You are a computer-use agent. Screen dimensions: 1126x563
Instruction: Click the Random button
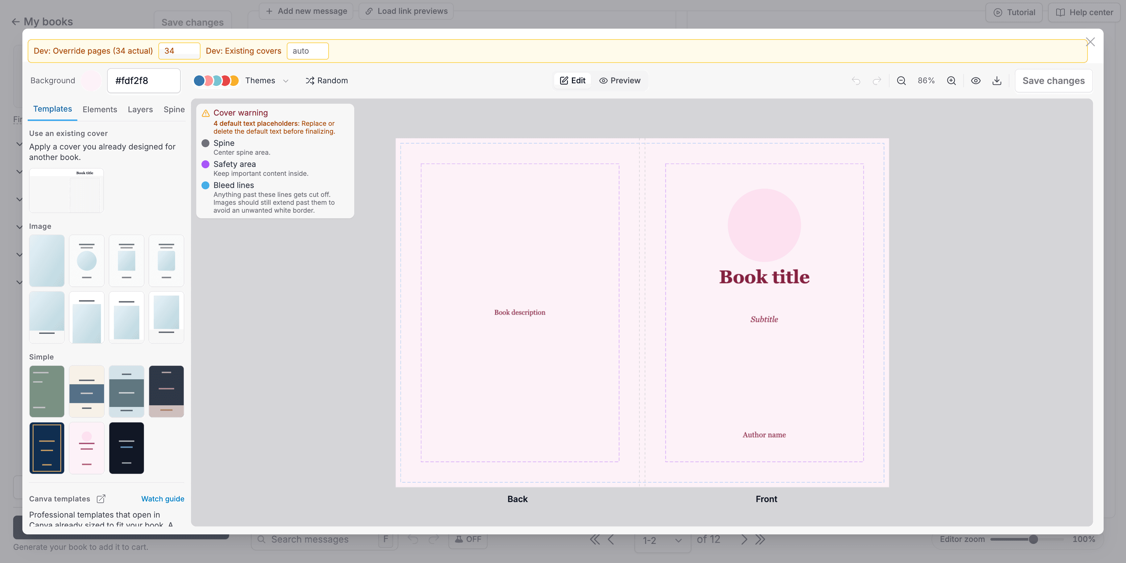pyautogui.click(x=327, y=80)
